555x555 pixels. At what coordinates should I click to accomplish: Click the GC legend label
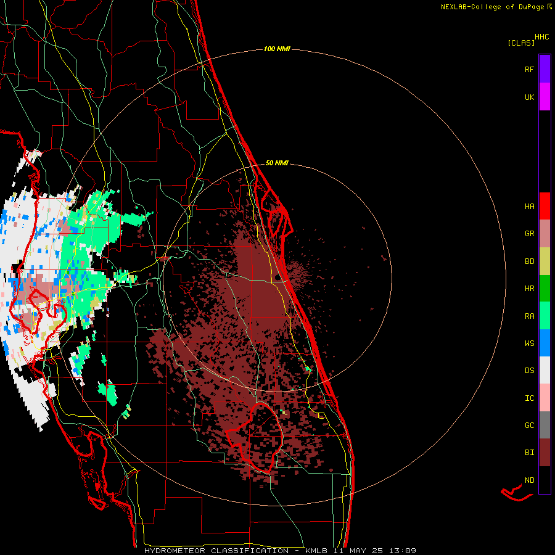[529, 425]
